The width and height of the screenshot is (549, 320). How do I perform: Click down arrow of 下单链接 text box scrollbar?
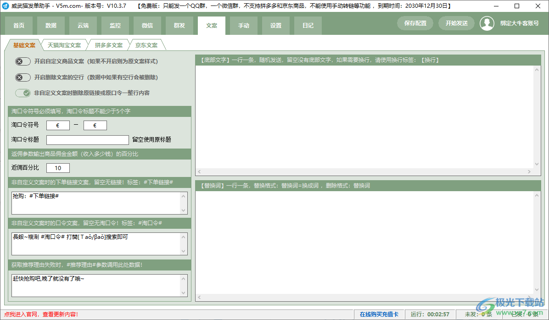pyautogui.click(x=184, y=210)
